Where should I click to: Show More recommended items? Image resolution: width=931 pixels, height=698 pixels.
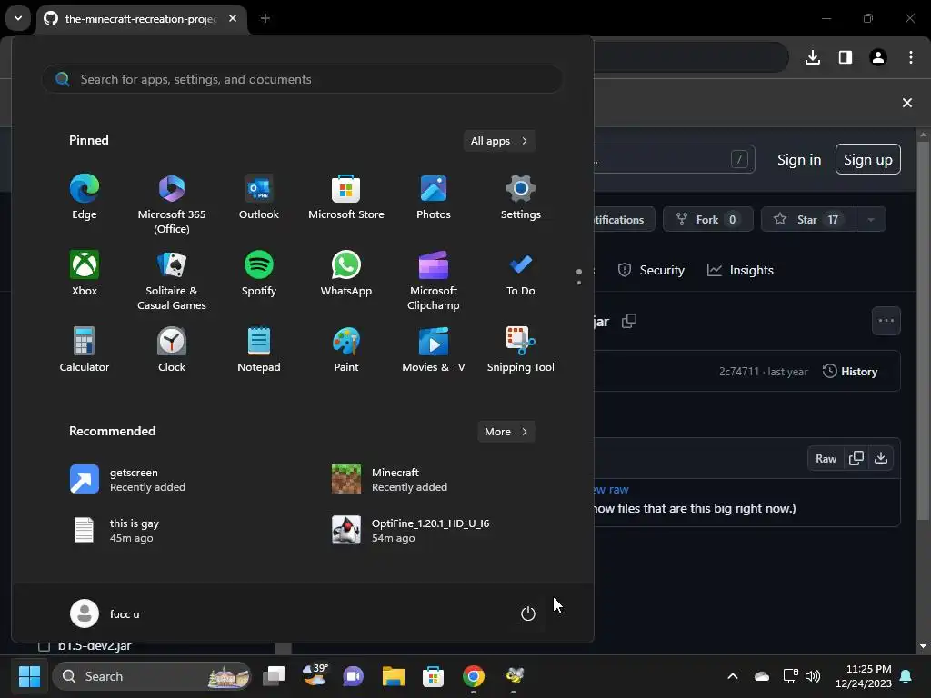pyautogui.click(x=506, y=432)
